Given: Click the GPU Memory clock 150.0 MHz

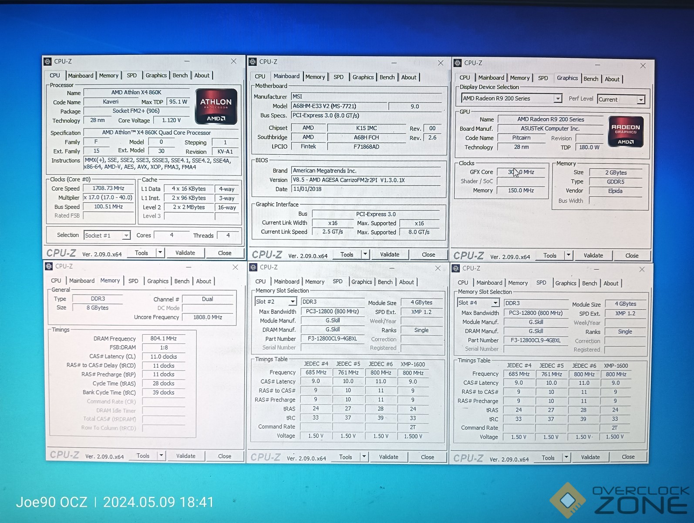Looking at the screenshot, I should (521, 190).
